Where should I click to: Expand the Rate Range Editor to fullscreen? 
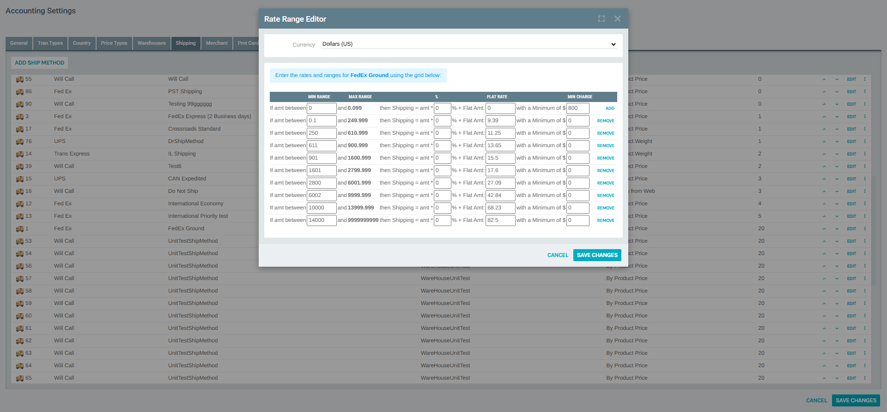coord(601,19)
